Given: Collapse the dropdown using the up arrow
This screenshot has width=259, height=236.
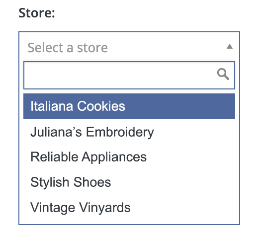Looking at the screenshot, I should [230, 47].
